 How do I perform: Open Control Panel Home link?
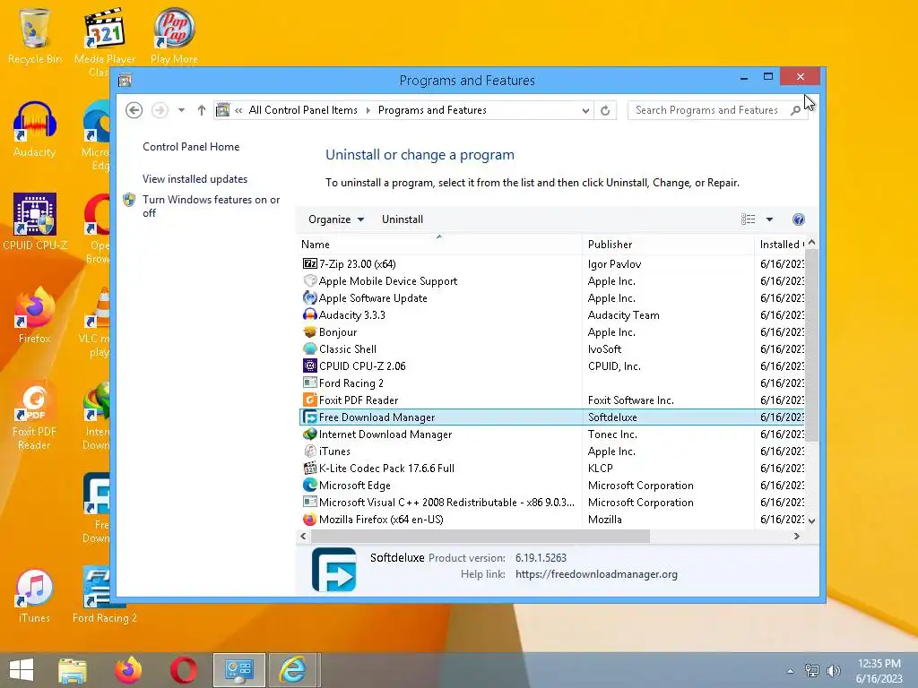(191, 147)
